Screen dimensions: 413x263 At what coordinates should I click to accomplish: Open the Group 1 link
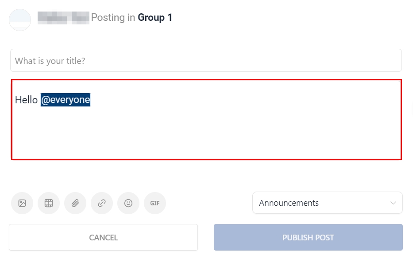[x=155, y=18]
